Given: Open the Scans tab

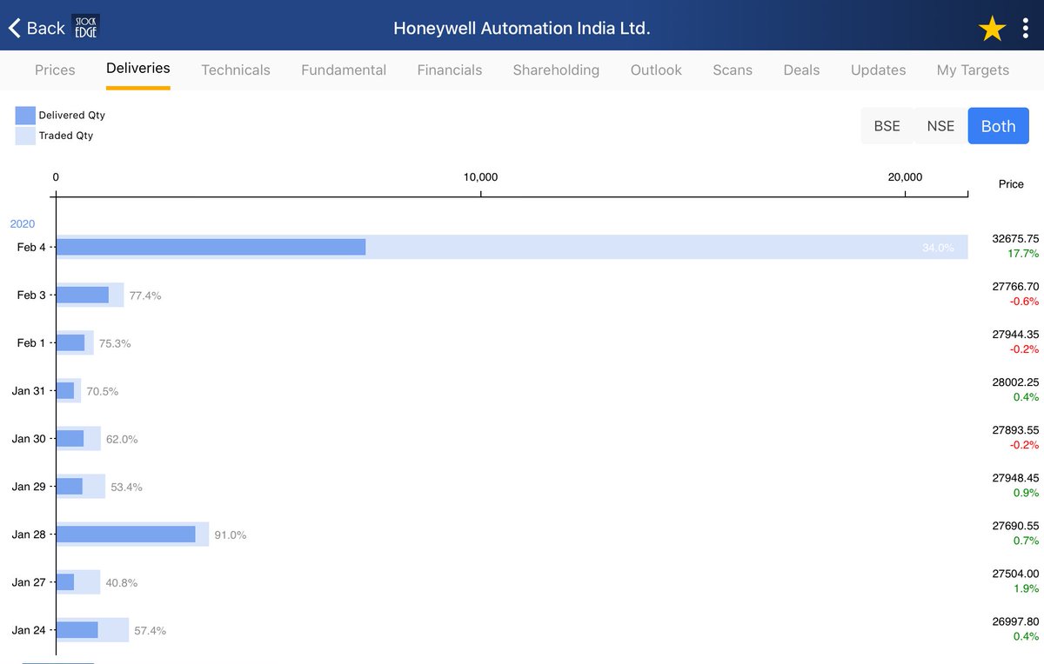Looking at the screenshot, I should [733, 70].
